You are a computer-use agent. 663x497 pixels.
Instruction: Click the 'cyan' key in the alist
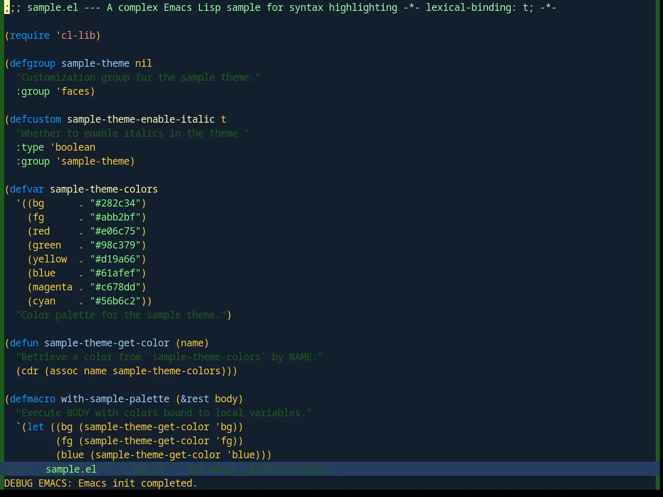(x=44, y=301)
